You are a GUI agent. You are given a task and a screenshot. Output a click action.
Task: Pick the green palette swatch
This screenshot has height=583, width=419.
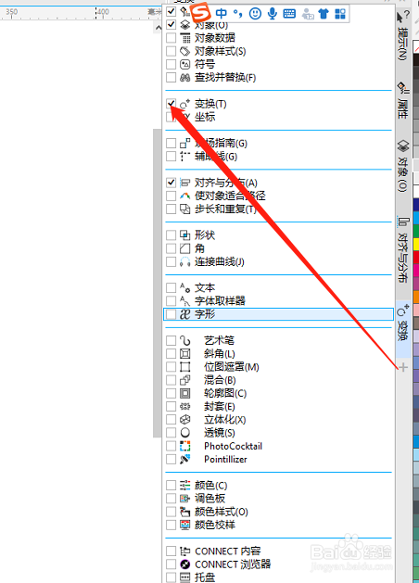point(416,231)
